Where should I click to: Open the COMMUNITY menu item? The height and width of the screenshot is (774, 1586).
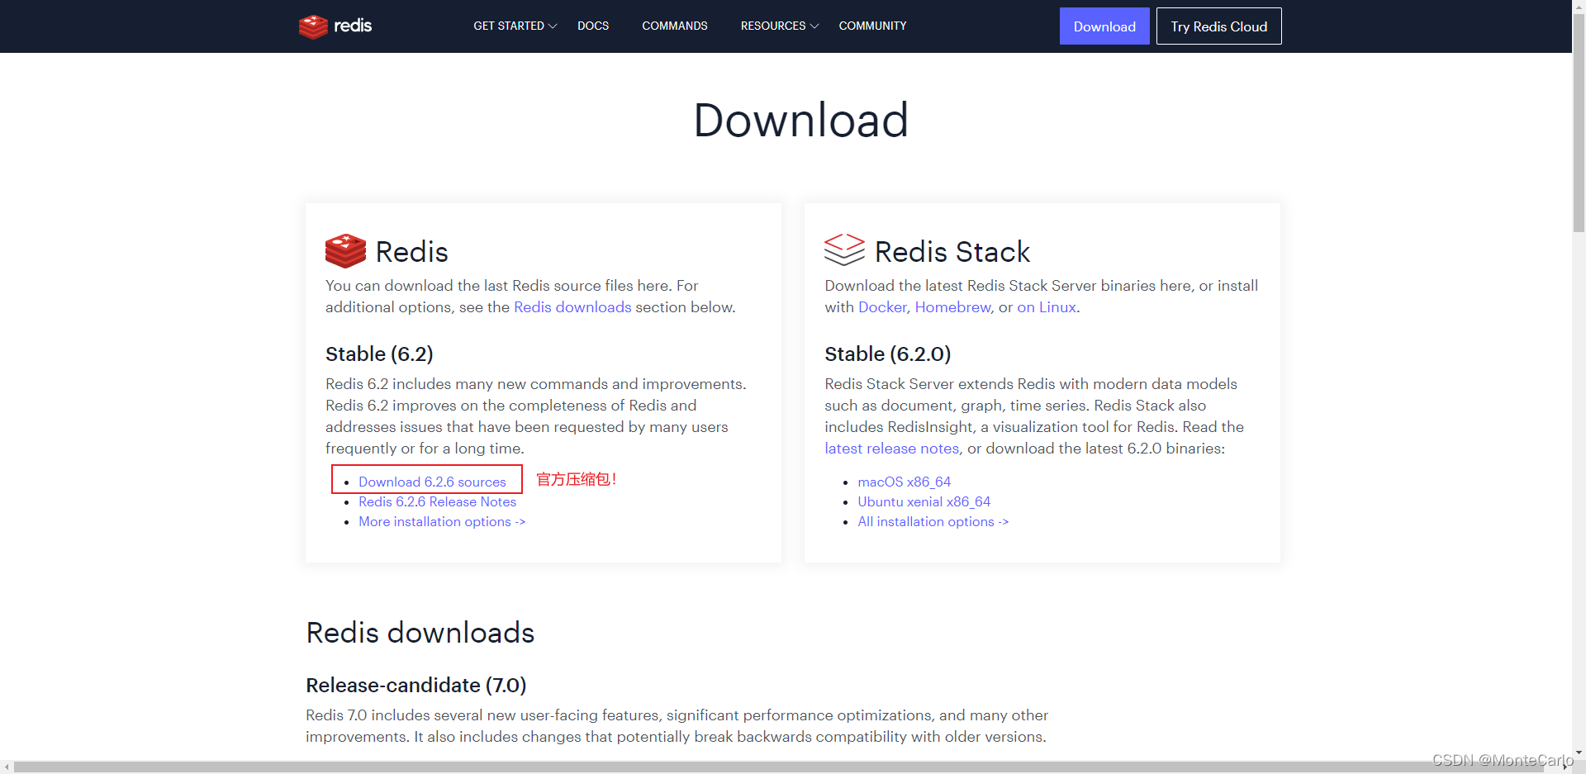[872, 26]
